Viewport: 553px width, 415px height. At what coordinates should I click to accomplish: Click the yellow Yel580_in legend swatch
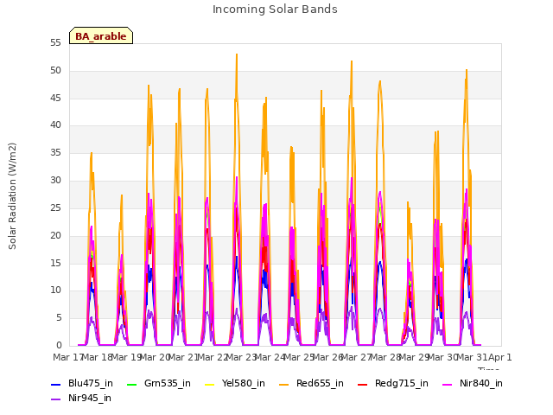pyautogui.click(x=209, y=384)
